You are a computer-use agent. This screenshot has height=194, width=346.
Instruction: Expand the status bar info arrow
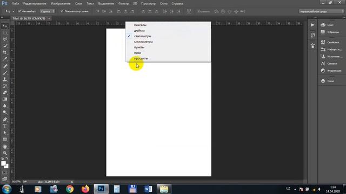[x=72, y=182]
